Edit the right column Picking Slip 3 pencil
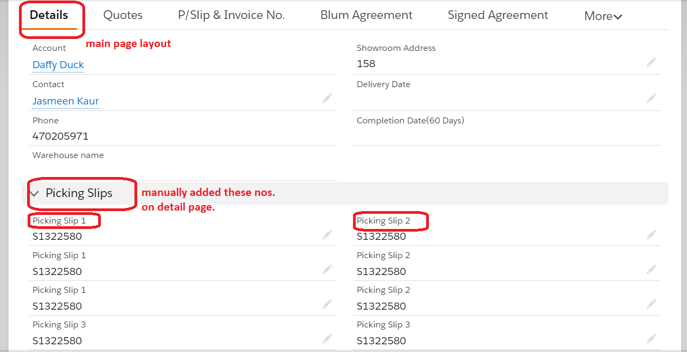687x354 pixels. coord(651,339)
